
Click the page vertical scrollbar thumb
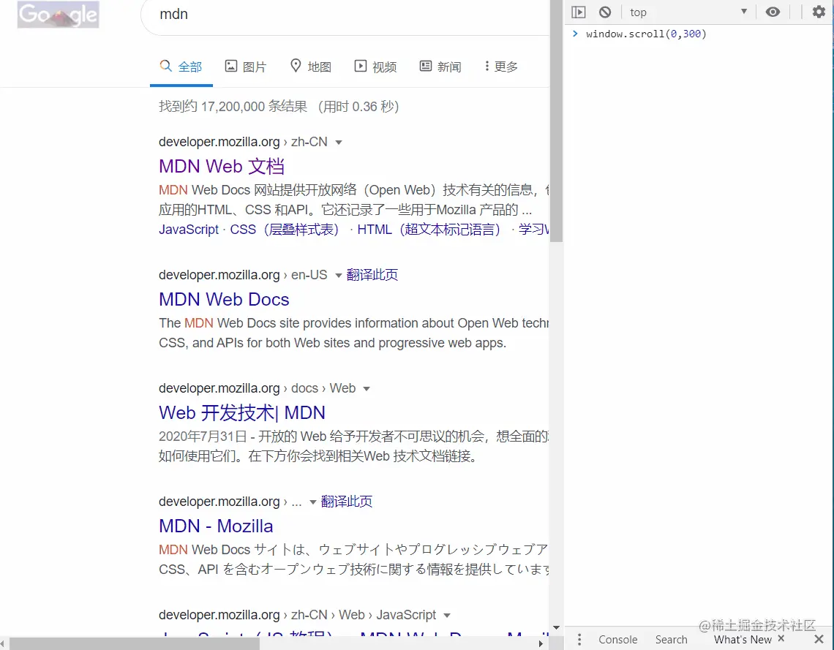[x=556, y=121]
